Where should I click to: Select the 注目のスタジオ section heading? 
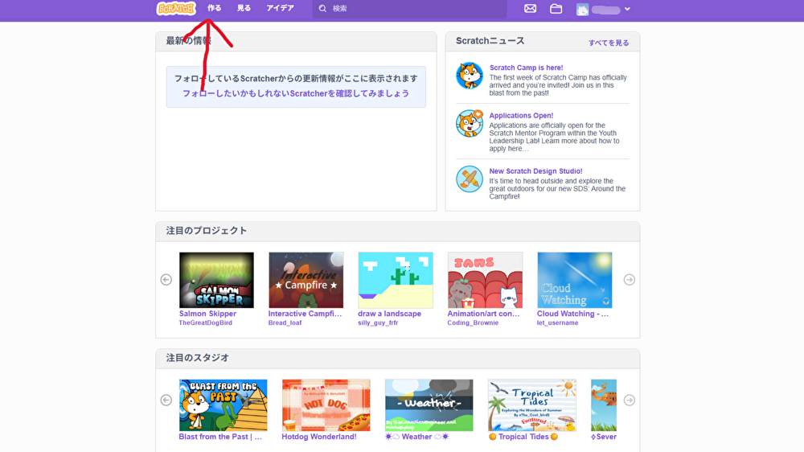pyautogui.click(x=198, y=358)
